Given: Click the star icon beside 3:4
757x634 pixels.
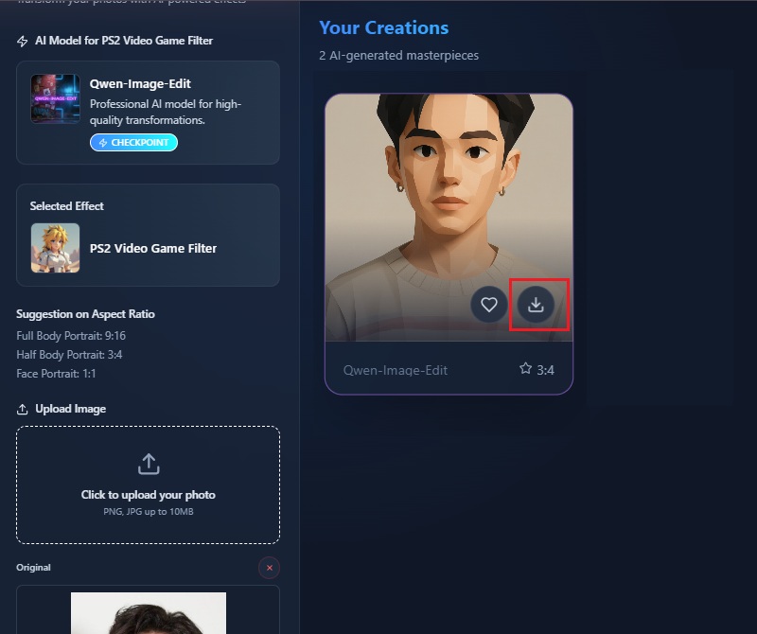Looking at the screenshot, I should (x=525, y=369).
